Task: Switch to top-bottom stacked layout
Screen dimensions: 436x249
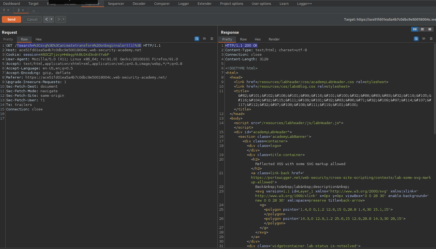Action: pos(422,29)
